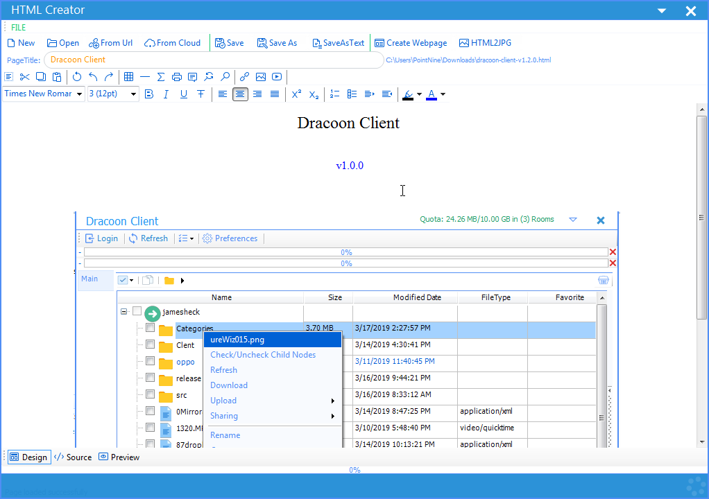Screen dimensions: 709x499
Task: Toggle Bold formatting
Action: click(x=148, y=94)
